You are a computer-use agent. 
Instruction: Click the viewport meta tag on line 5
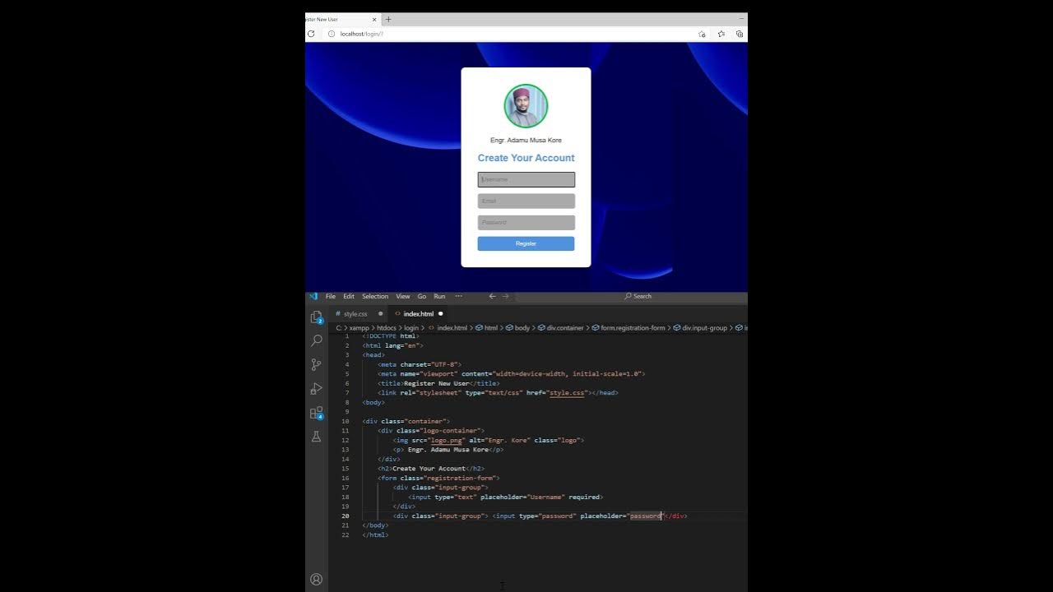coord(511,374)
